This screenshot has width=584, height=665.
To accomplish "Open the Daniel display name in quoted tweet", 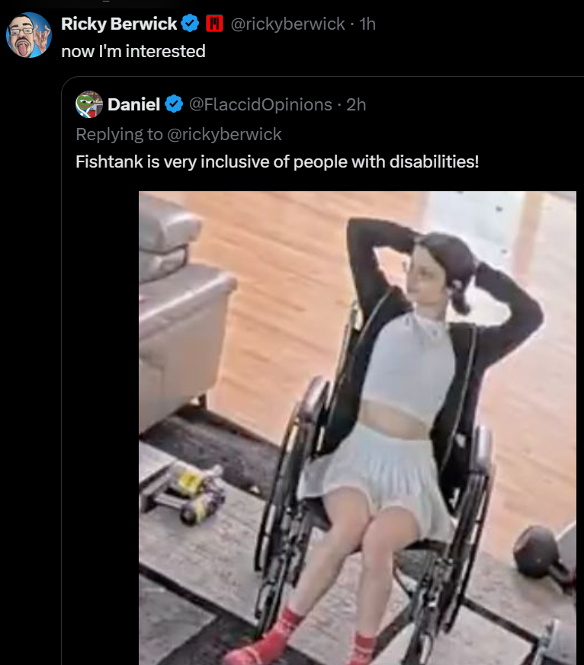I will 133,104.
